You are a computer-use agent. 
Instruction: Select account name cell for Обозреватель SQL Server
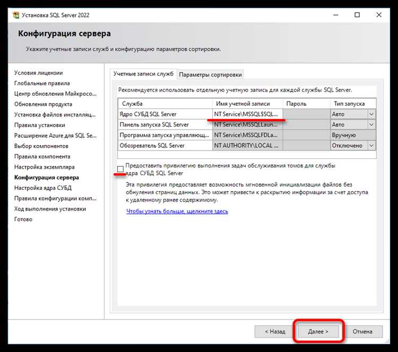point(247,145)
